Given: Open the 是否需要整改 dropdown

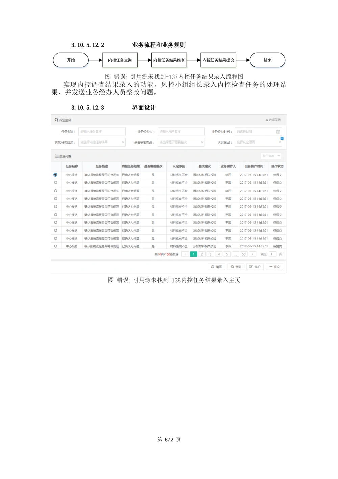Looking at the screenshot, I should tap(181, 142).
